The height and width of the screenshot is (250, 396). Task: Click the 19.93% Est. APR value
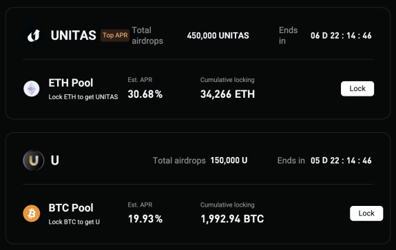click(x=145, y=219)
